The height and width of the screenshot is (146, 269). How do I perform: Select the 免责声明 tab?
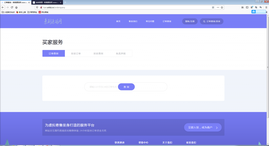(x=121, y=53)
